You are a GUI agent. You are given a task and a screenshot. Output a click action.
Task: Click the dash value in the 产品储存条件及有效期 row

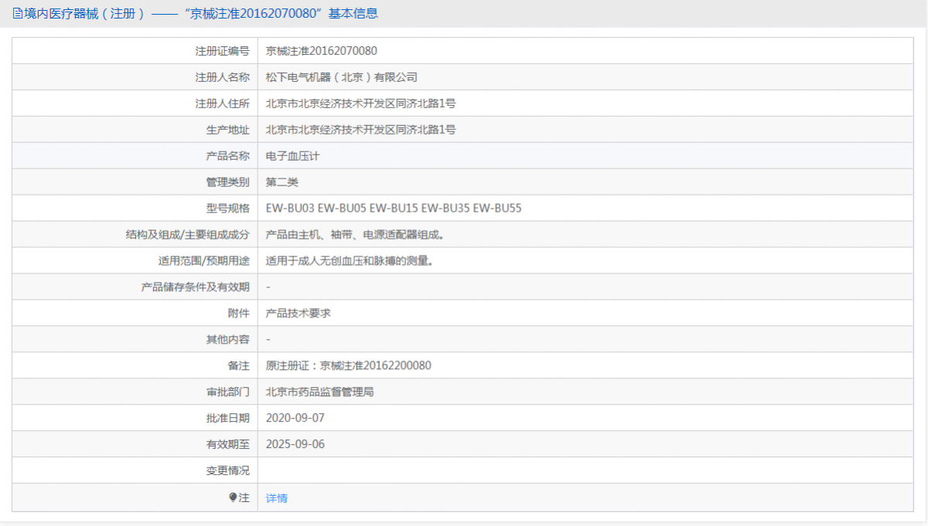tap(268, 287)
